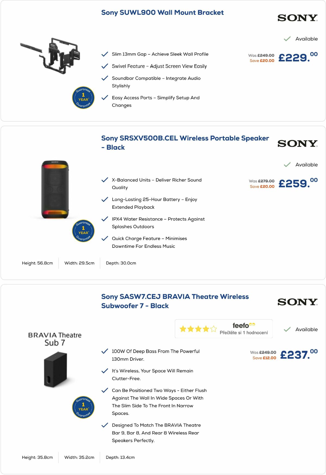Click the Sony logo next to the BRAVIA subwoofer
The height and width of the screenshot is (475, 326).
coord(297,301)
